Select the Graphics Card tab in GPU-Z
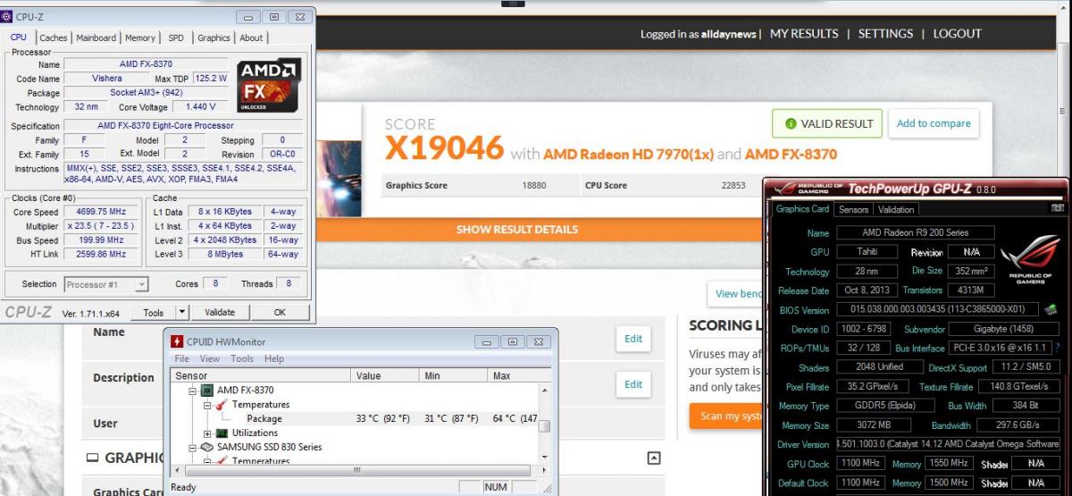Image resolution: width=1072 pixels, height=496 pixels. [802, 209]
